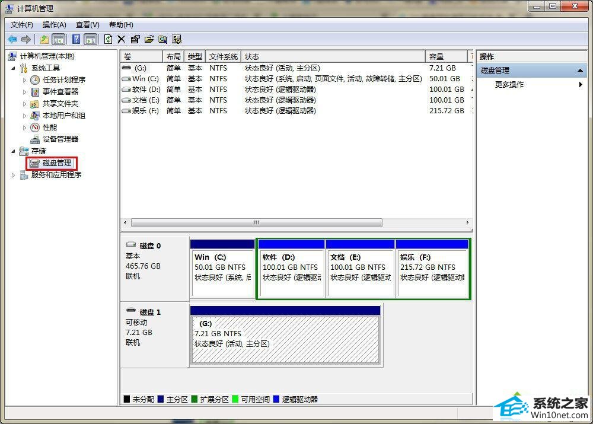Select 设备管理器 in the tree
The image size is (593, 424).
coord(60,139)
